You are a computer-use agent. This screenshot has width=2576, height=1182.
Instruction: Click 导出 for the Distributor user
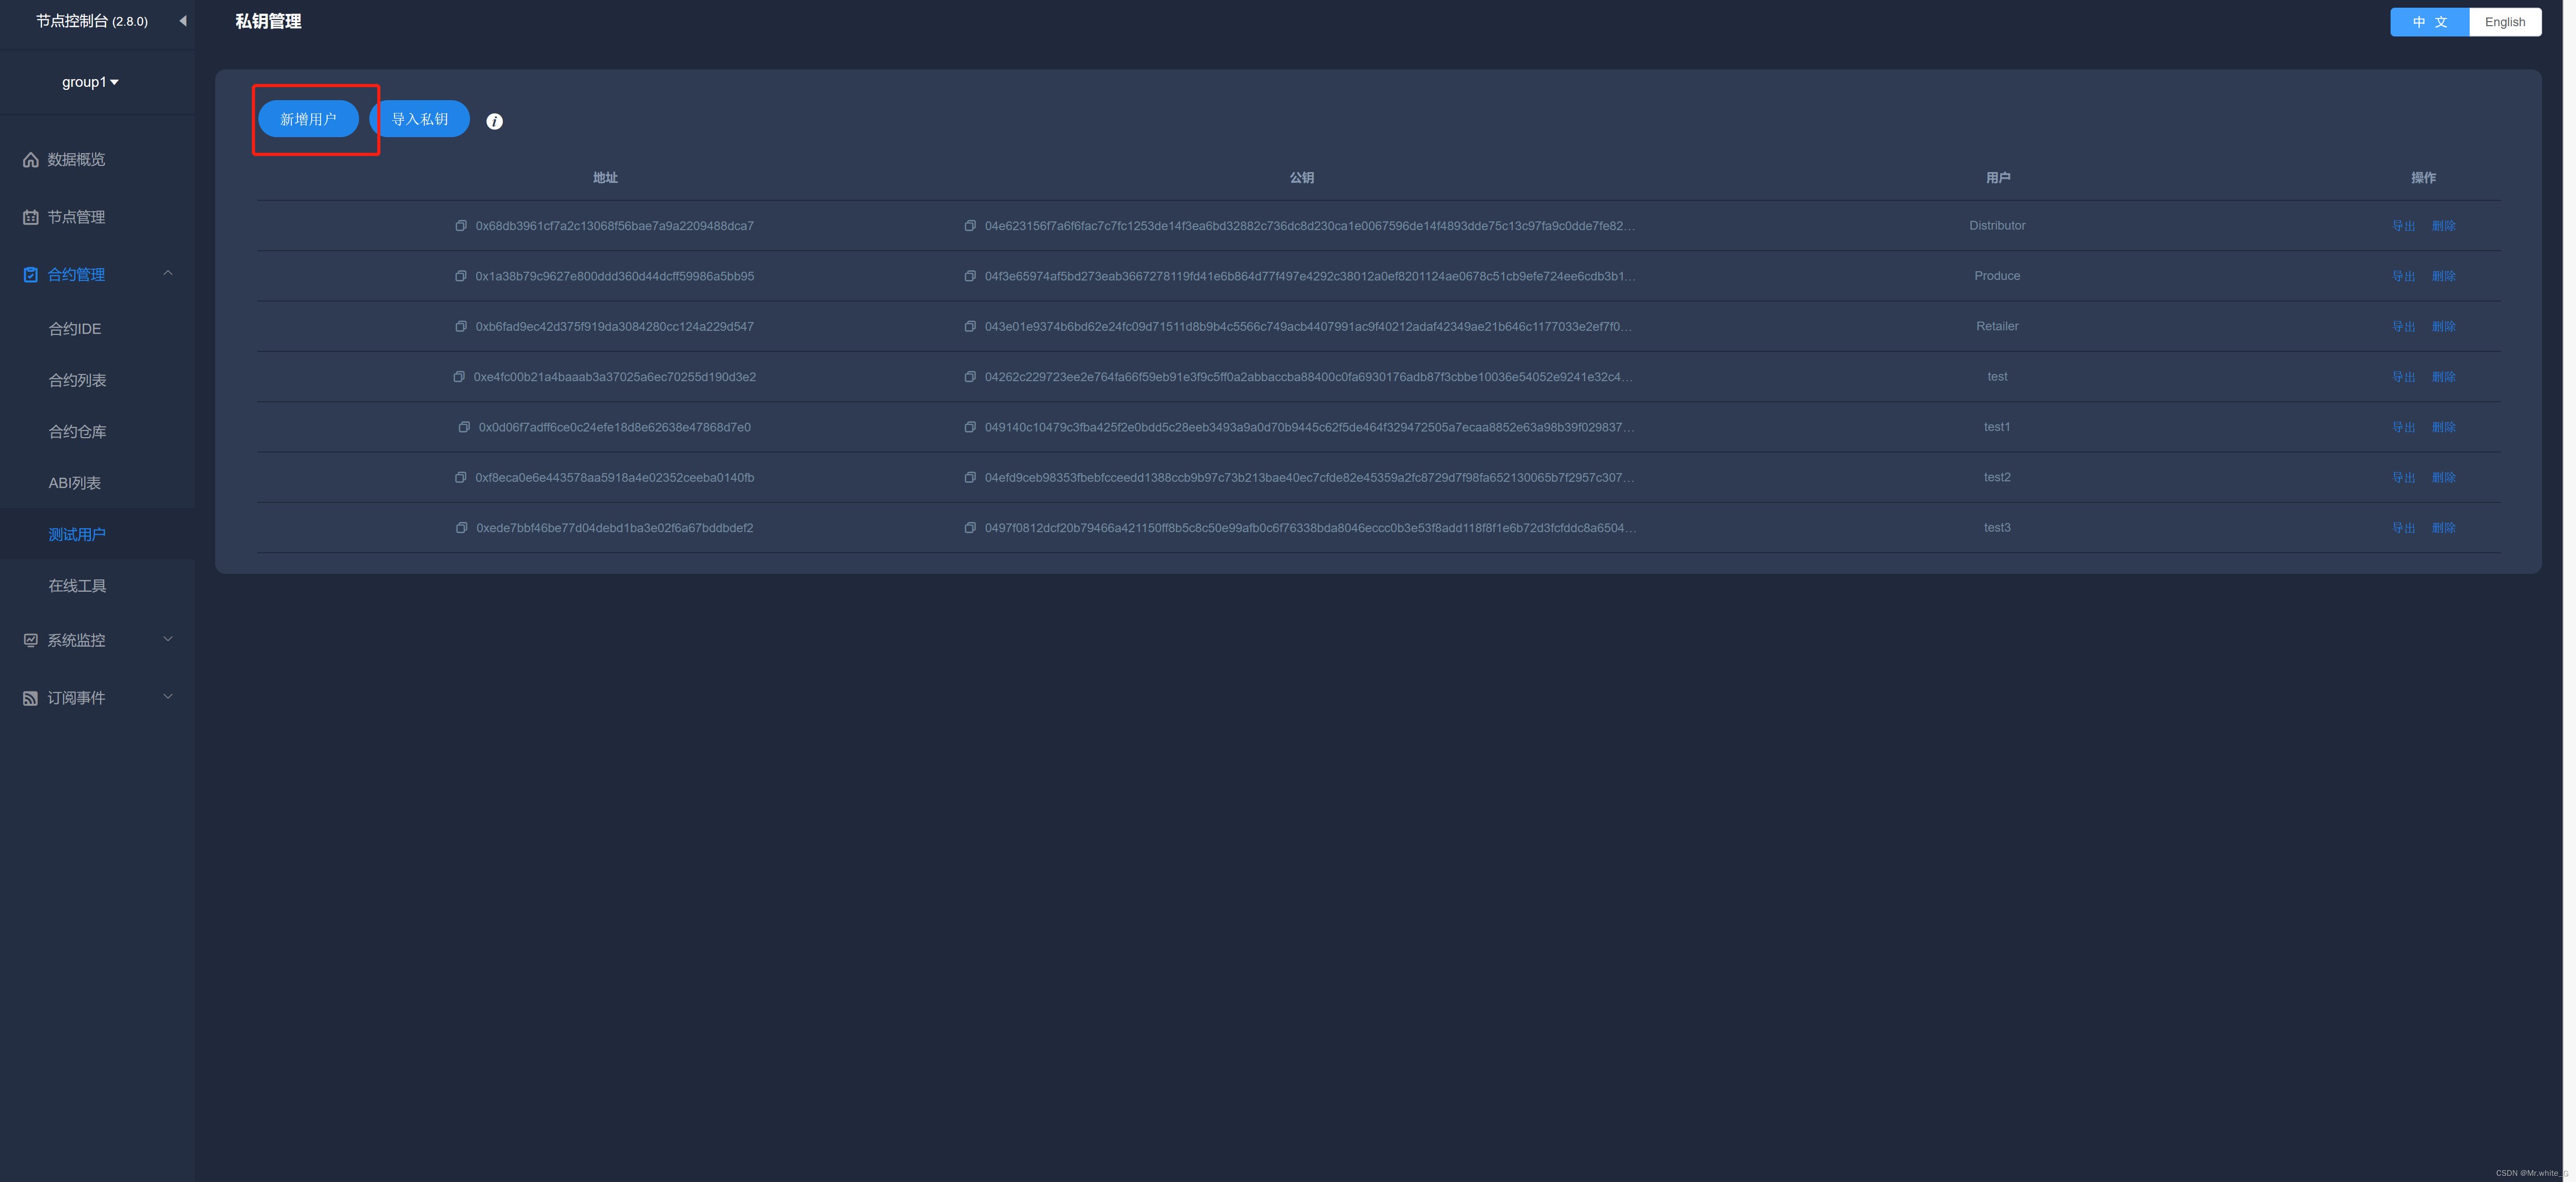(2403, 226)
